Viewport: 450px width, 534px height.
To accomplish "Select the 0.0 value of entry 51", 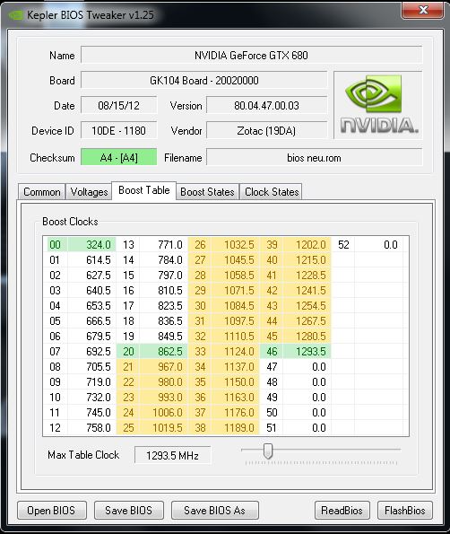I will click(x=307, y=427).
